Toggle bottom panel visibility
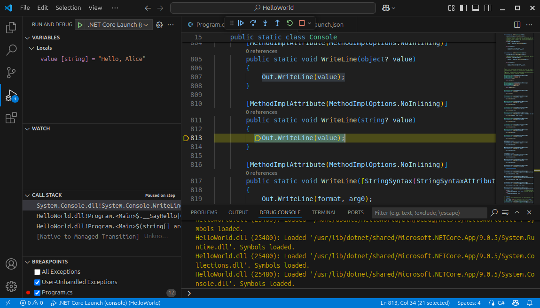The height and width of the screenshot is (308, 540). click(x=476, y=8)
